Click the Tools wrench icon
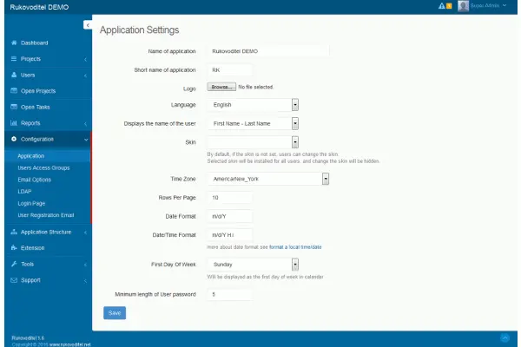521x347 pixels. (x=14, y=264)
